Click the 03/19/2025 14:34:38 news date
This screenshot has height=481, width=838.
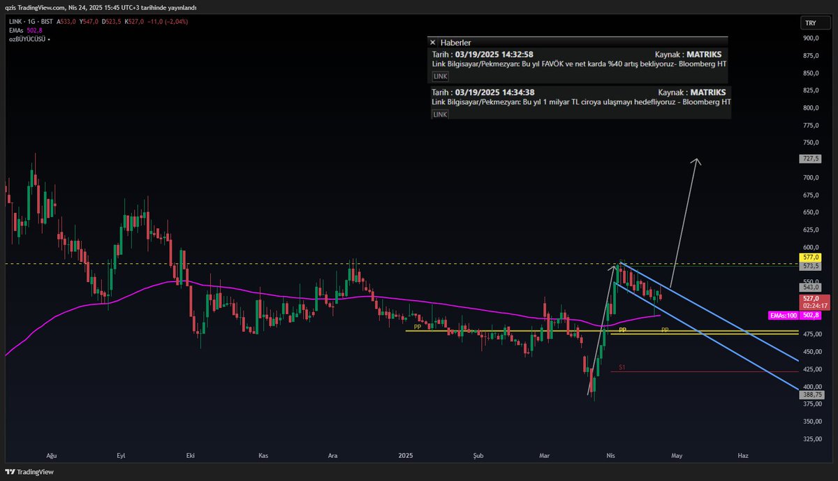point(494,92)
